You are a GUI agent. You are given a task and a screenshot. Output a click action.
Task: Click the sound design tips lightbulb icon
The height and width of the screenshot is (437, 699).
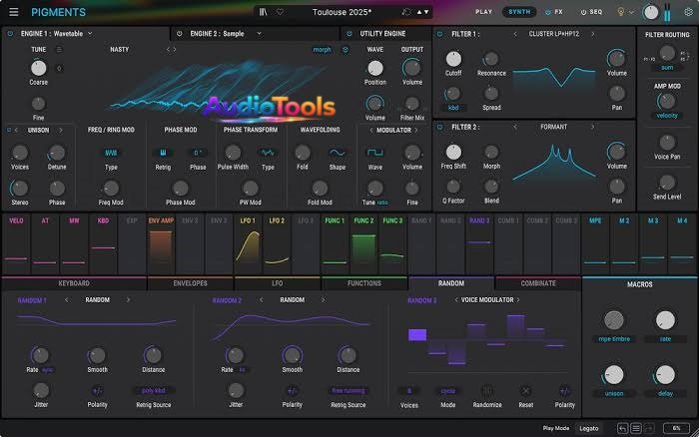[x=620, y=12]
